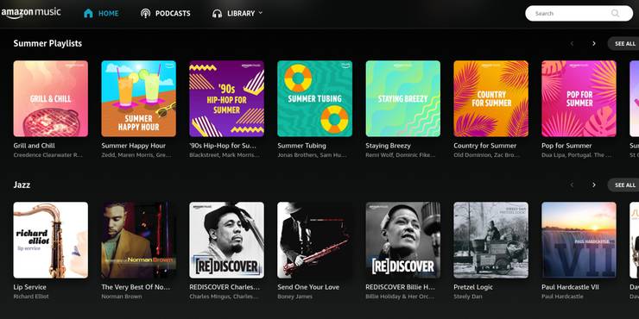Open the Pop for Summer cover
This screenshot has width=639, height=319.
(579, 98)
